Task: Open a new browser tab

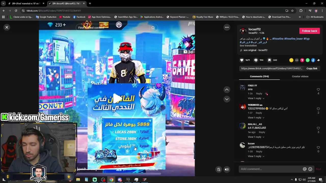Action: pyautogui.click(x=90, y=3)
